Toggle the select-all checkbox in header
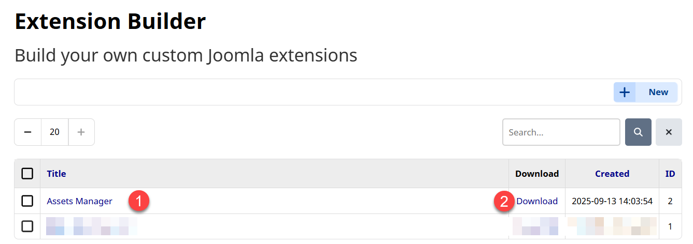The image size is (693, 244). point(27,174)
